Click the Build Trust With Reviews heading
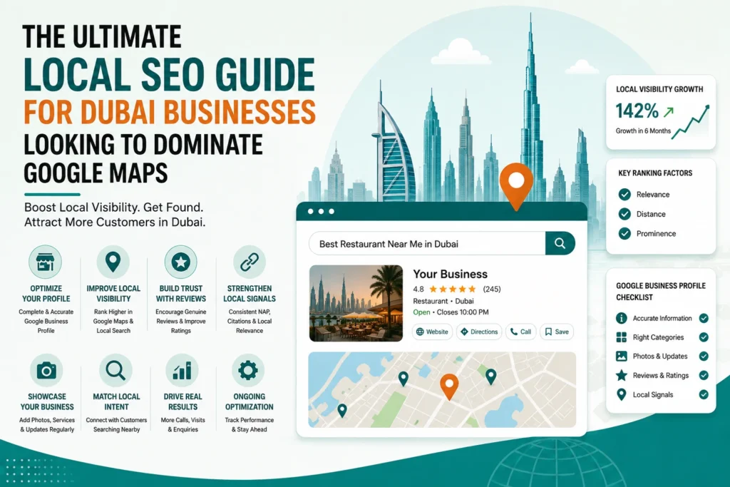This screenshot has width=730, height=487. [x=180, y=294]
